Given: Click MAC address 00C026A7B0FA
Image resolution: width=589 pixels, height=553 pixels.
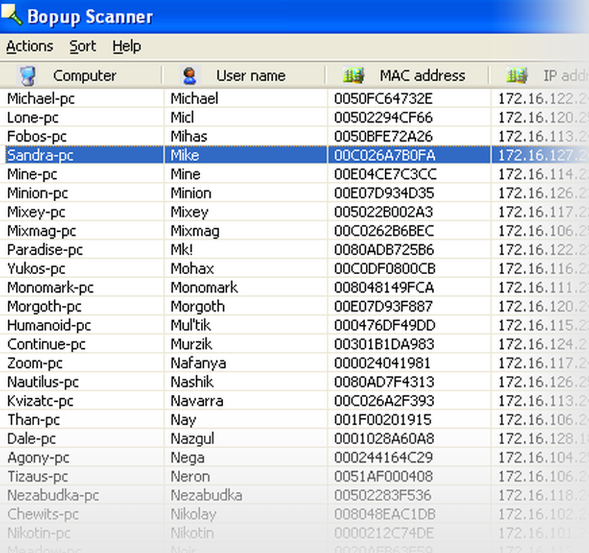Looking at the screenshot, I should pos(385,155).
